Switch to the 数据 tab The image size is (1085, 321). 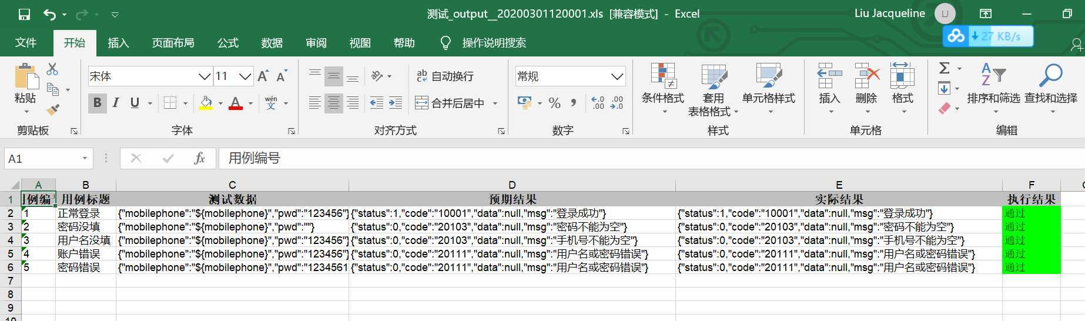[x=272, y=43]
